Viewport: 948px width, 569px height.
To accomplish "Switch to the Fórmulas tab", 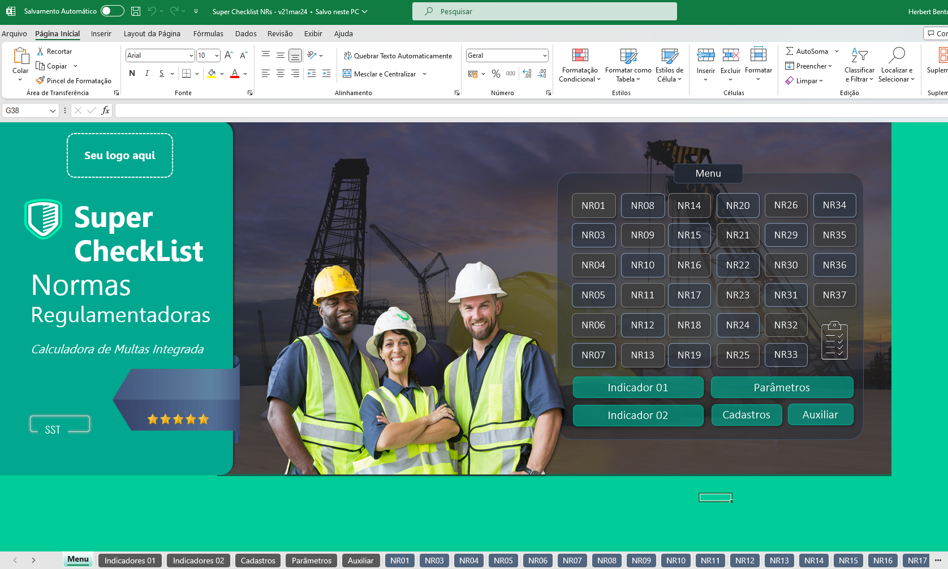I will click(208, 33).
